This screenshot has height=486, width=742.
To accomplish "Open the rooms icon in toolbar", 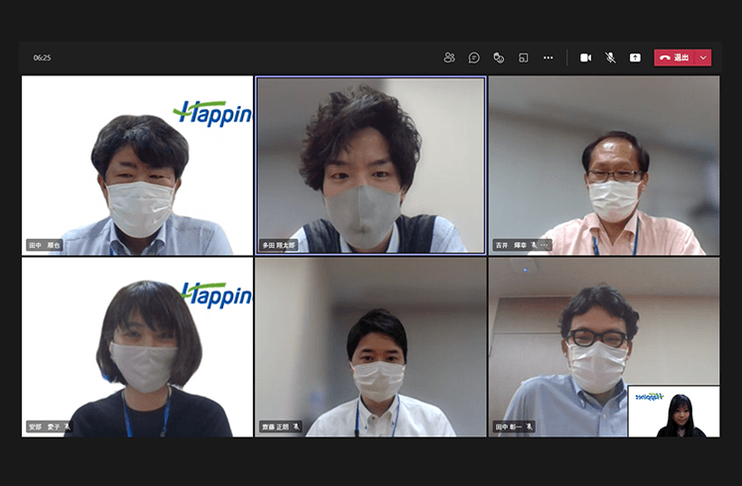I will [x=523, y=58].
